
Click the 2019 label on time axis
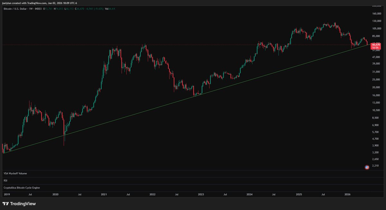pyautogui.click(x=6, y=195)
